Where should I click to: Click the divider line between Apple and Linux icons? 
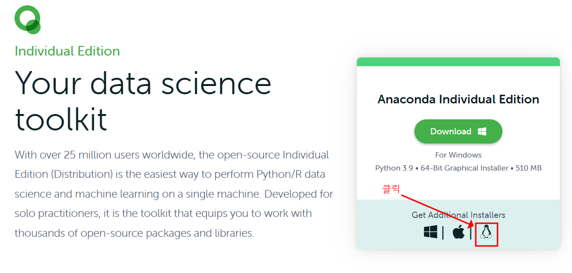pos(470,232)
